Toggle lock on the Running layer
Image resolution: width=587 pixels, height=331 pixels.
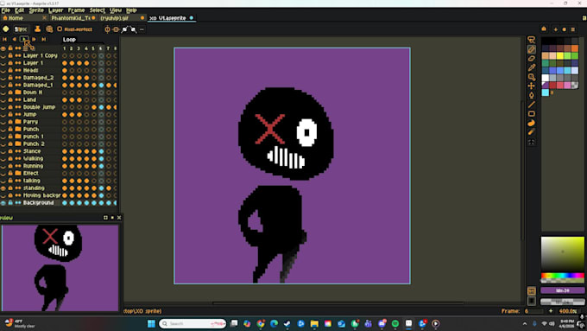pyautogui.click(x=10, y=166)
